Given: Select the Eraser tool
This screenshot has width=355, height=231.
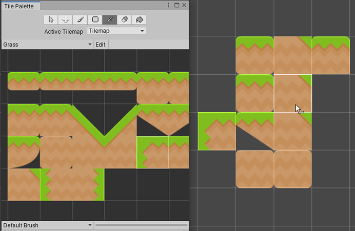Looking at the screenshot, I should (125, 19).
